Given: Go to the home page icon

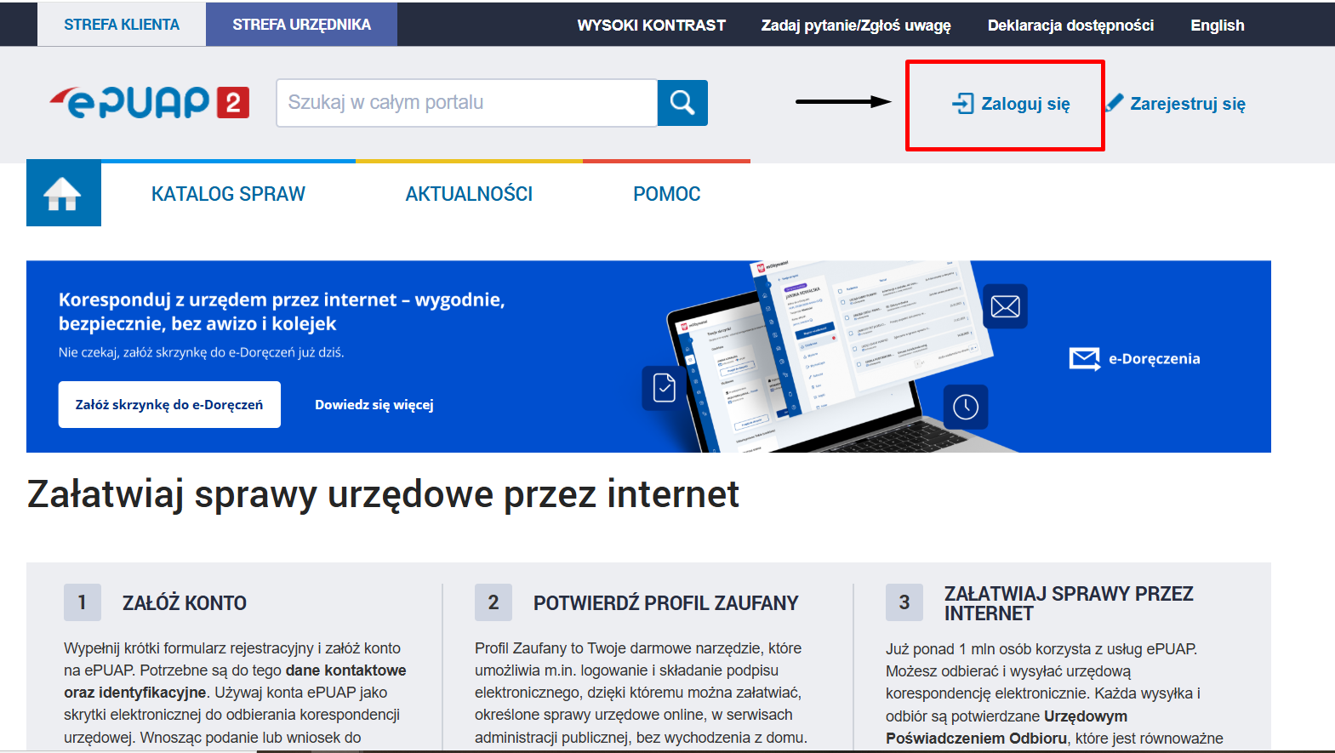Looking at the screenshot, I should coord(63,193).
